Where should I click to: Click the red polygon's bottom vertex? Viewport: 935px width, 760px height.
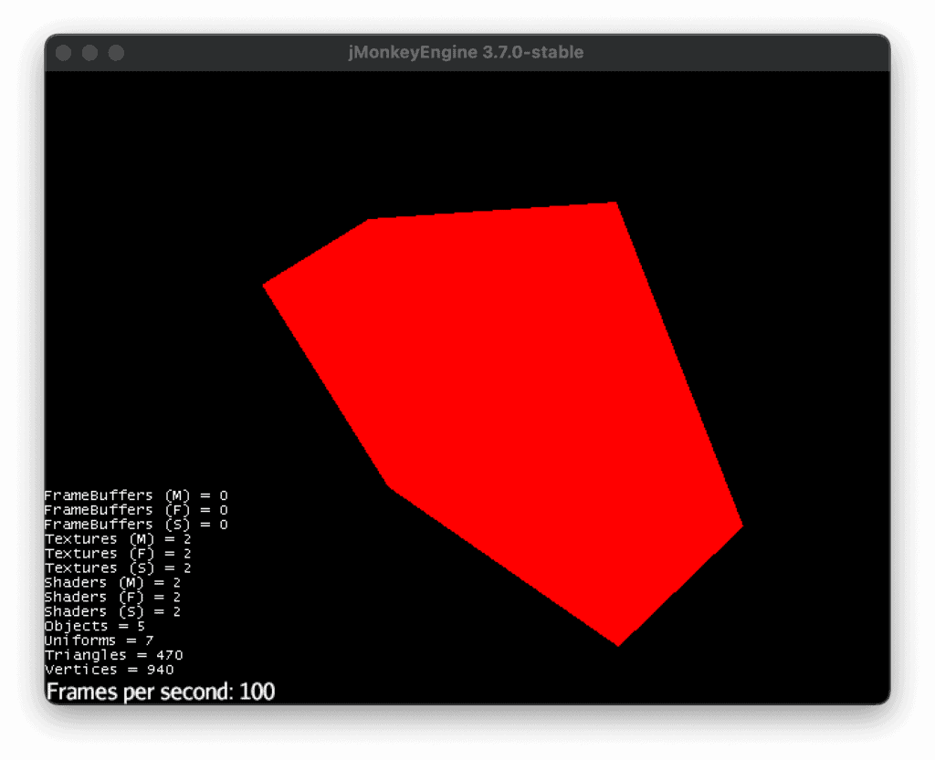click(618, 641)
